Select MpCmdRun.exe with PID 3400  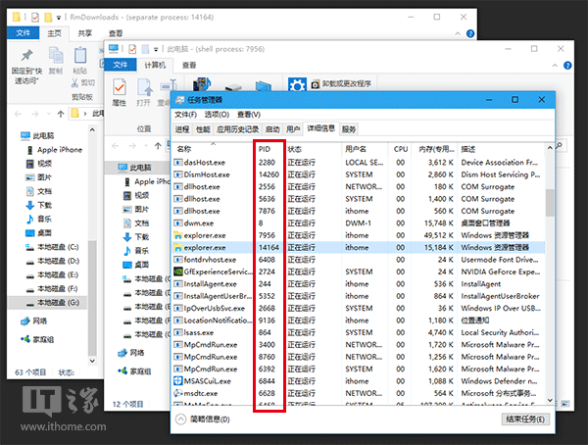pos(359,344)
